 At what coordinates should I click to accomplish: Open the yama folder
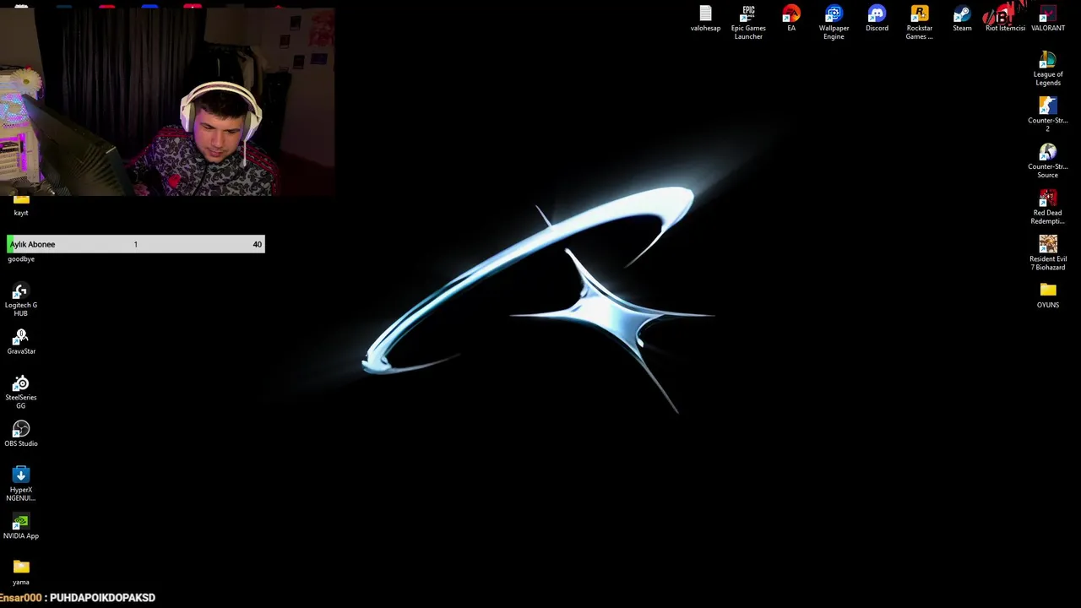[21, 573]
